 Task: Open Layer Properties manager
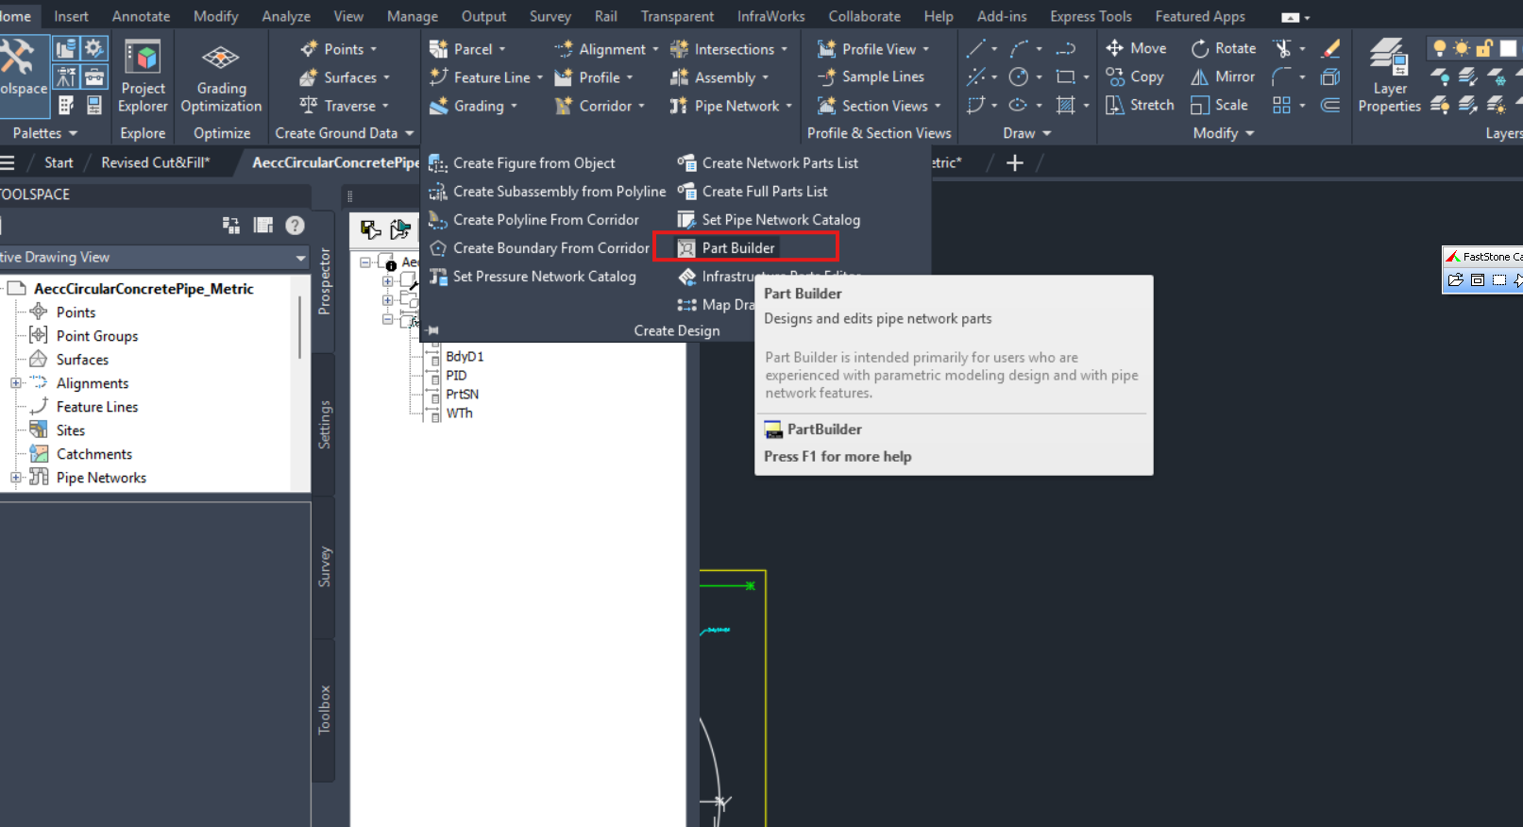1389,77
